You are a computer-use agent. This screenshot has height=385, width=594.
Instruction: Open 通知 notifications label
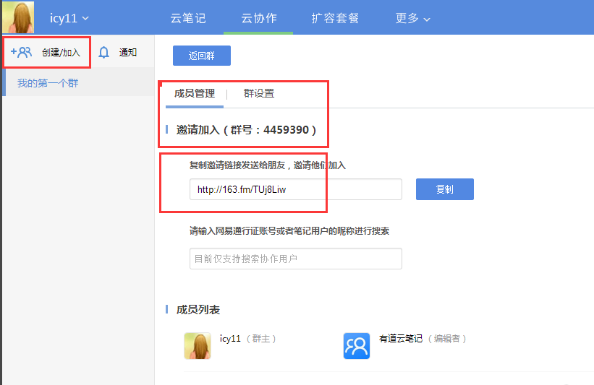128,53
